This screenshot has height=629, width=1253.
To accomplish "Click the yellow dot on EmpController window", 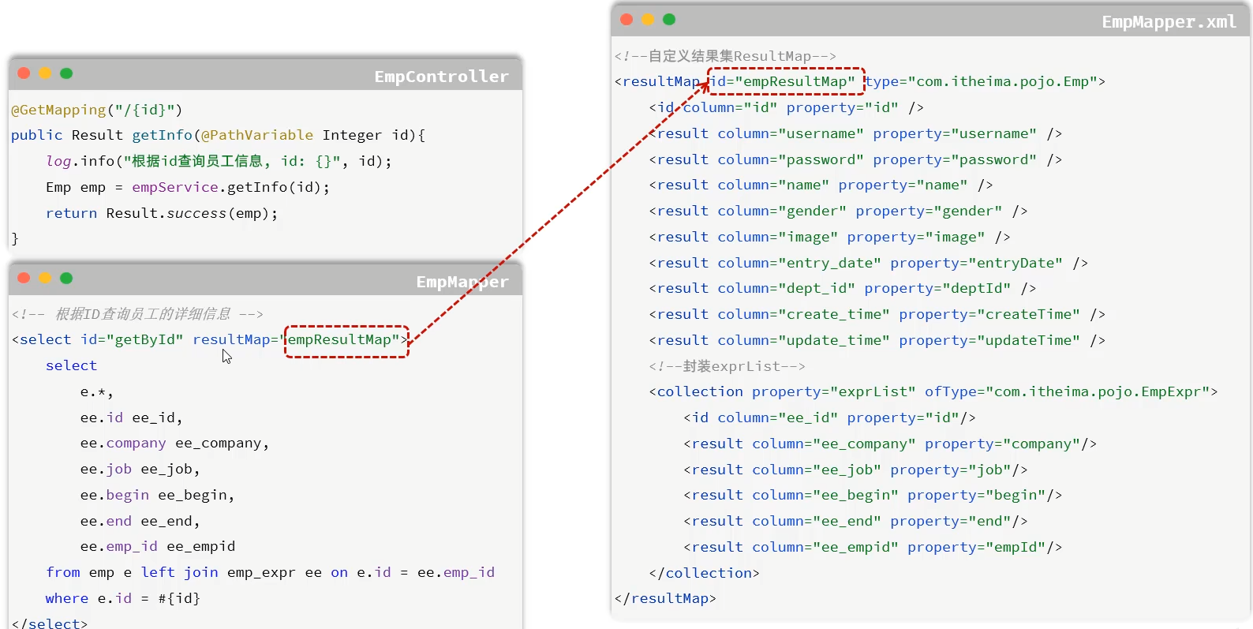I will click(x=45, y=73).
